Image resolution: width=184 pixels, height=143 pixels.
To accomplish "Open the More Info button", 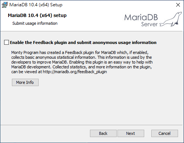I will click(x=25, y=82).
